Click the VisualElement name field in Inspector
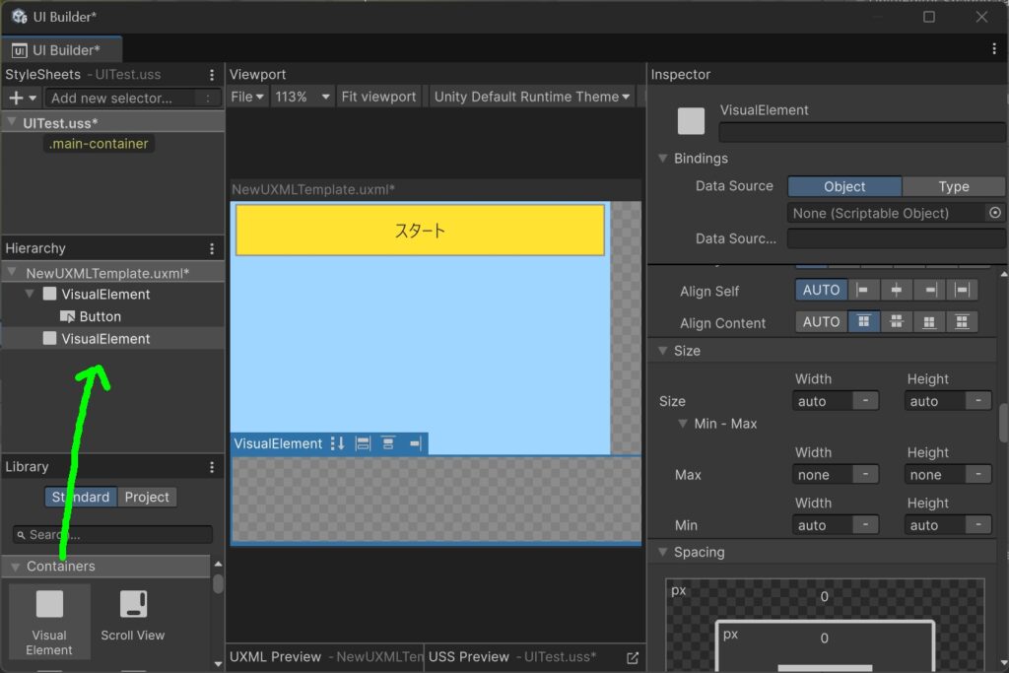The height and width of the screenshot is (673, 1009). coord(862,132)
